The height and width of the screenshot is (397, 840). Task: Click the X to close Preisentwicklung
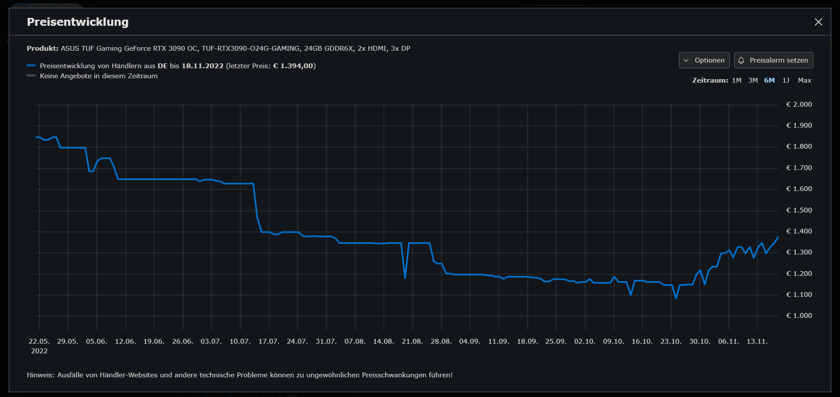(819, 22)
